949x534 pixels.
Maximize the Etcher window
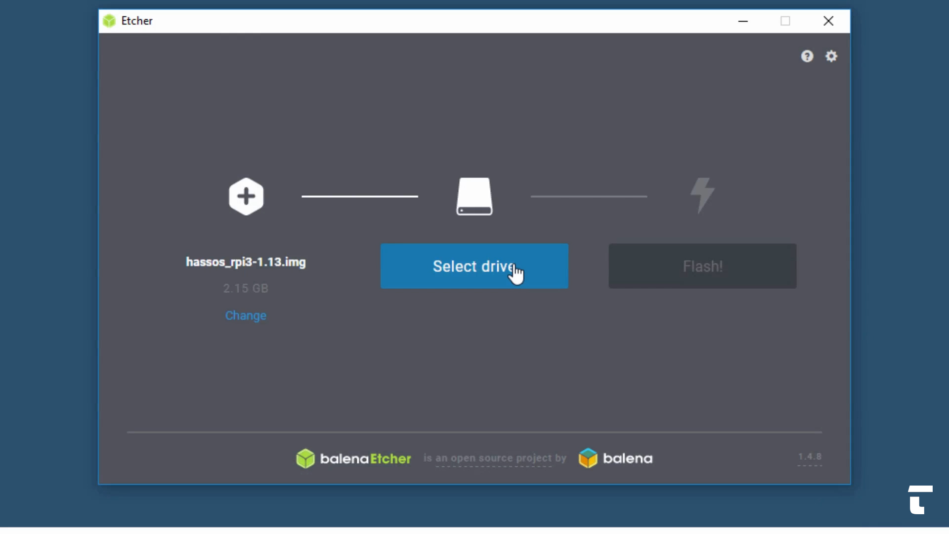[785, 21]
